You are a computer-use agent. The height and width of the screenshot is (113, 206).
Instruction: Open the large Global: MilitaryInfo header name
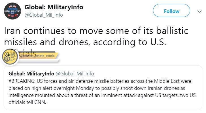pos(54,7)
